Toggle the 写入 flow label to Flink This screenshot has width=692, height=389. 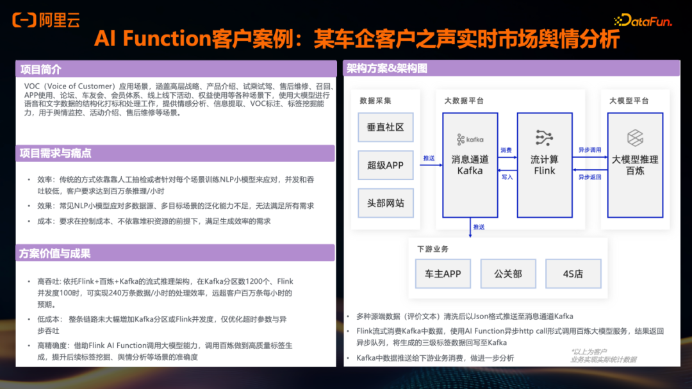508,176
